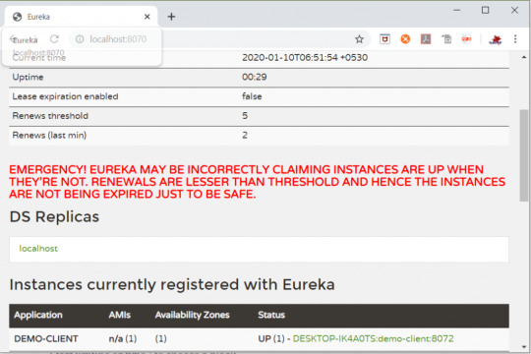Click the Status column header
The width and height of the screenshot is (531, 354).
pyautogui.click(x=271, y=315)
